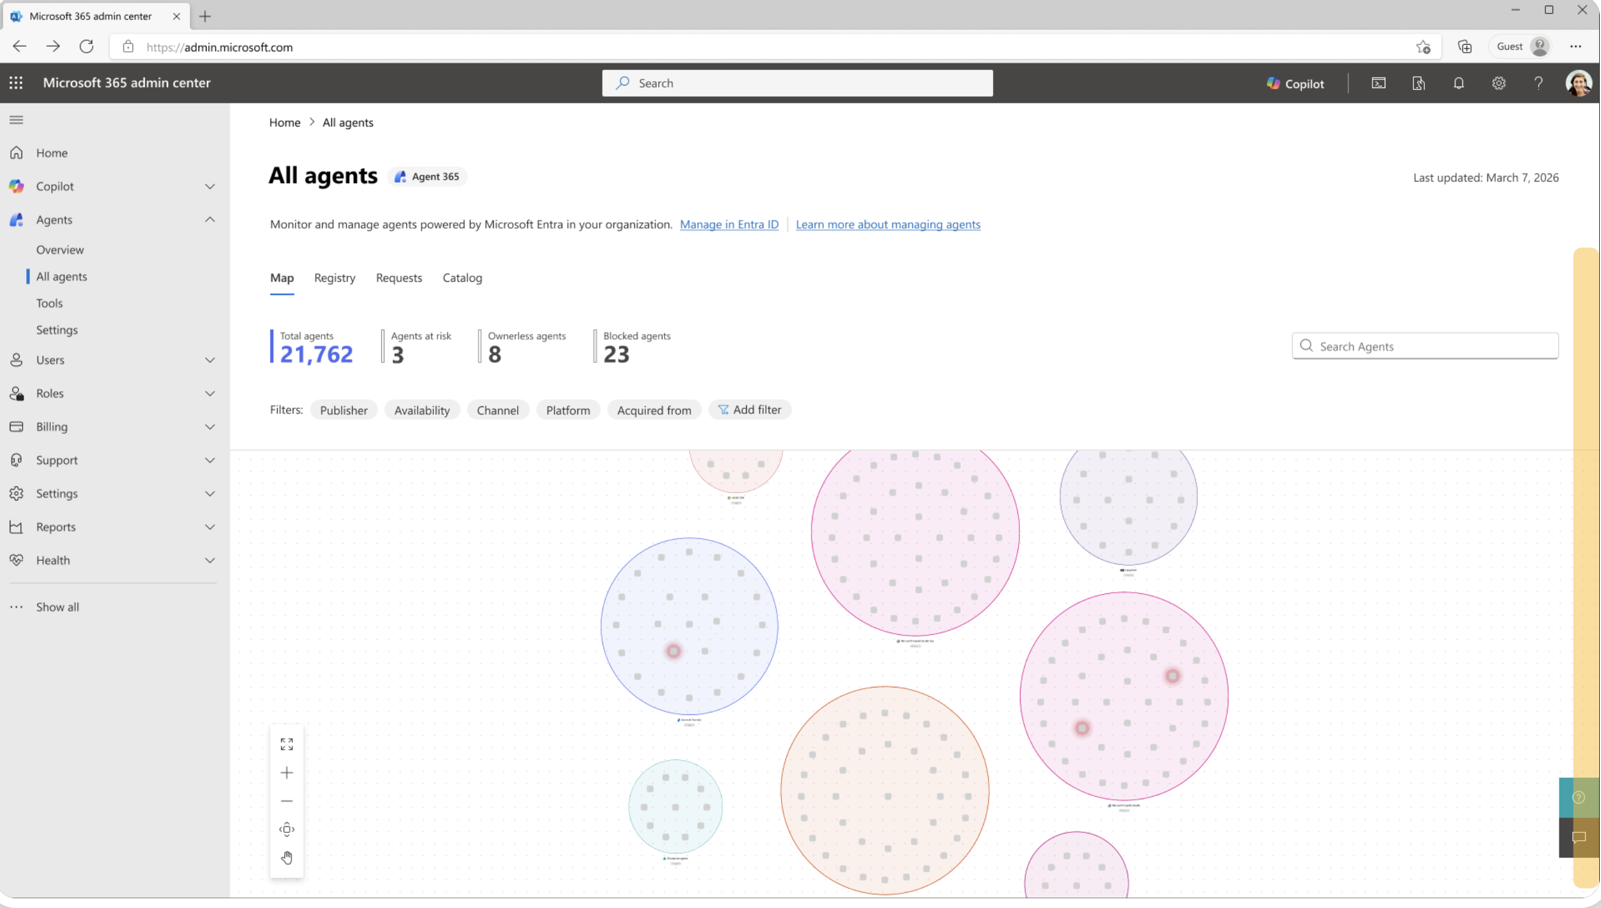This screenshot has height=908, width=1601.
Task: Click the Health heart icon in sidebar
Action: tap(17, 560)
